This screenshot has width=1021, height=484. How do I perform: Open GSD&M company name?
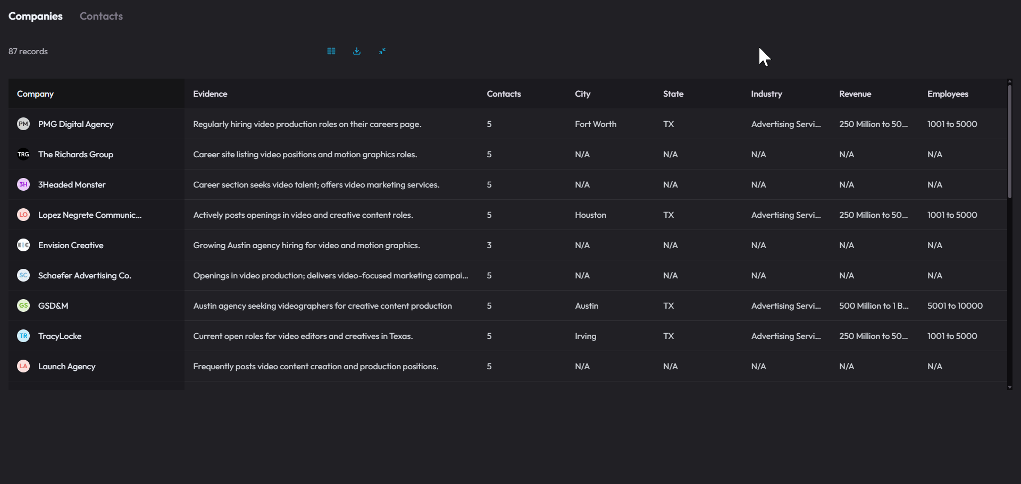pyautogui.click(x=53, y=305)
